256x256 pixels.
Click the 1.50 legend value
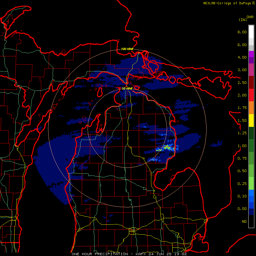tap(242, 121)
